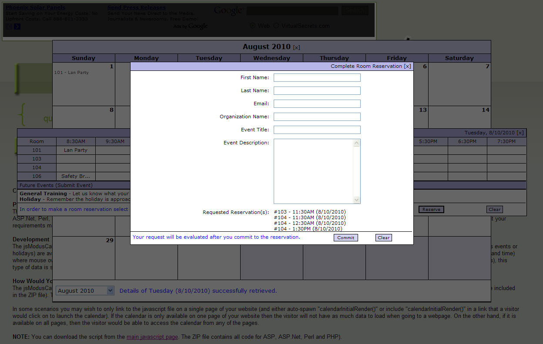Click the Saturday column header
Screen dimensions: 543x344
click(x=459, y=58)
